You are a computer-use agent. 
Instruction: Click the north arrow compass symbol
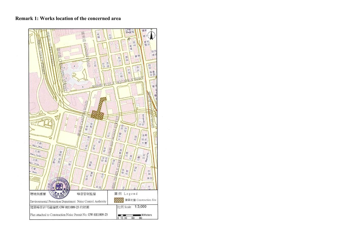tap(151, 35)
